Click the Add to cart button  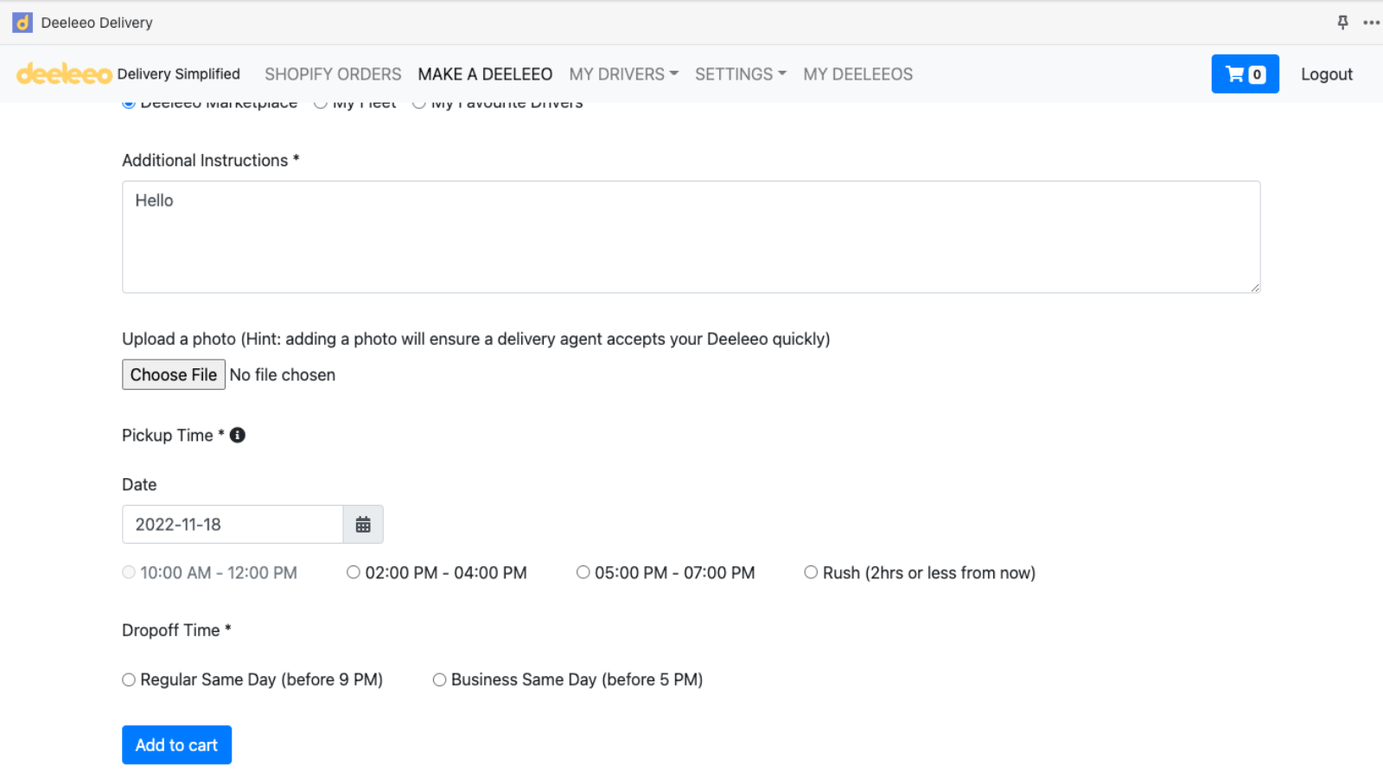(176, 745)
